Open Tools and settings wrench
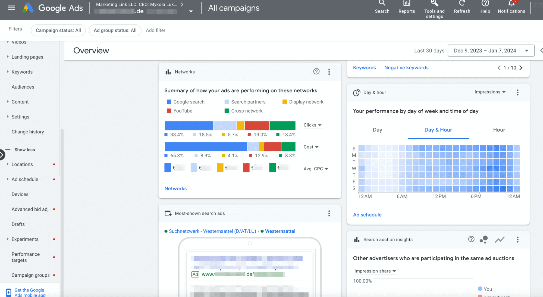Image resolution: width=543 pixels, height=297 pixels. click(434, 4)
